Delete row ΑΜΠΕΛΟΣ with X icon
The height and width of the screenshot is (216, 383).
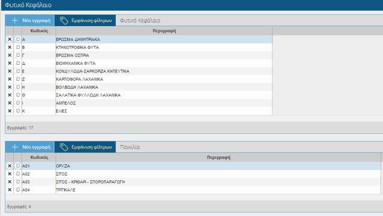(x=10, y=103)
